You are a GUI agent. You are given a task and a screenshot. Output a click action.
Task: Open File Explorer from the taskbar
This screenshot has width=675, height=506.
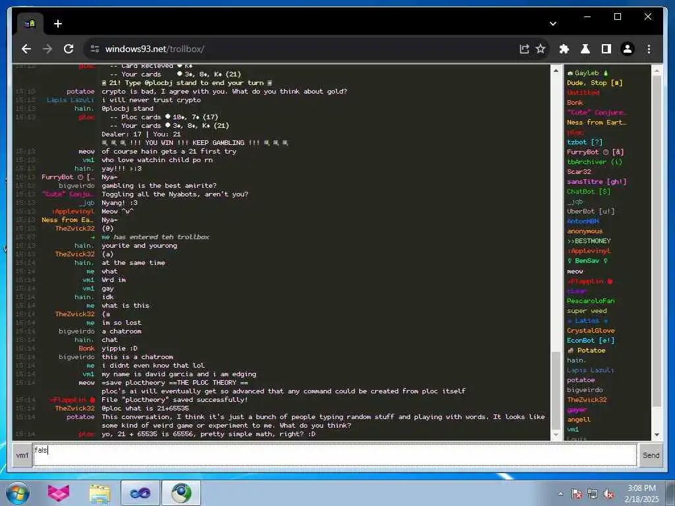click(100, 493)
